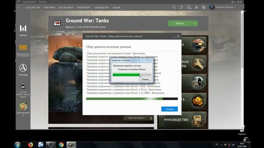264x148 pixels.
Task: Open Windows Start menu
Action: [18, 145]
